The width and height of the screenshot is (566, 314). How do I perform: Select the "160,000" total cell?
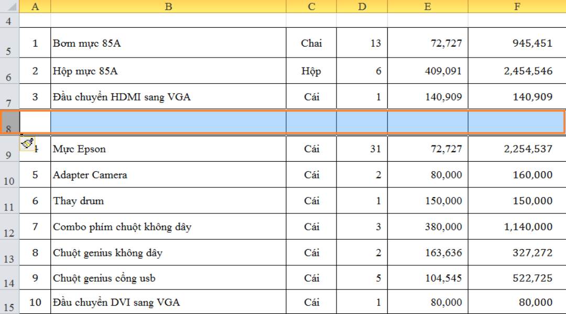517,174
